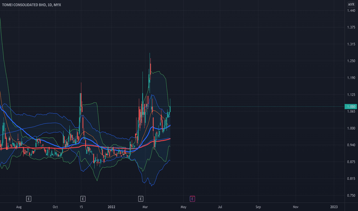Click the 1.315 price axis label
358x211 pixels.
pyautogui.click(x=351, y=44)
